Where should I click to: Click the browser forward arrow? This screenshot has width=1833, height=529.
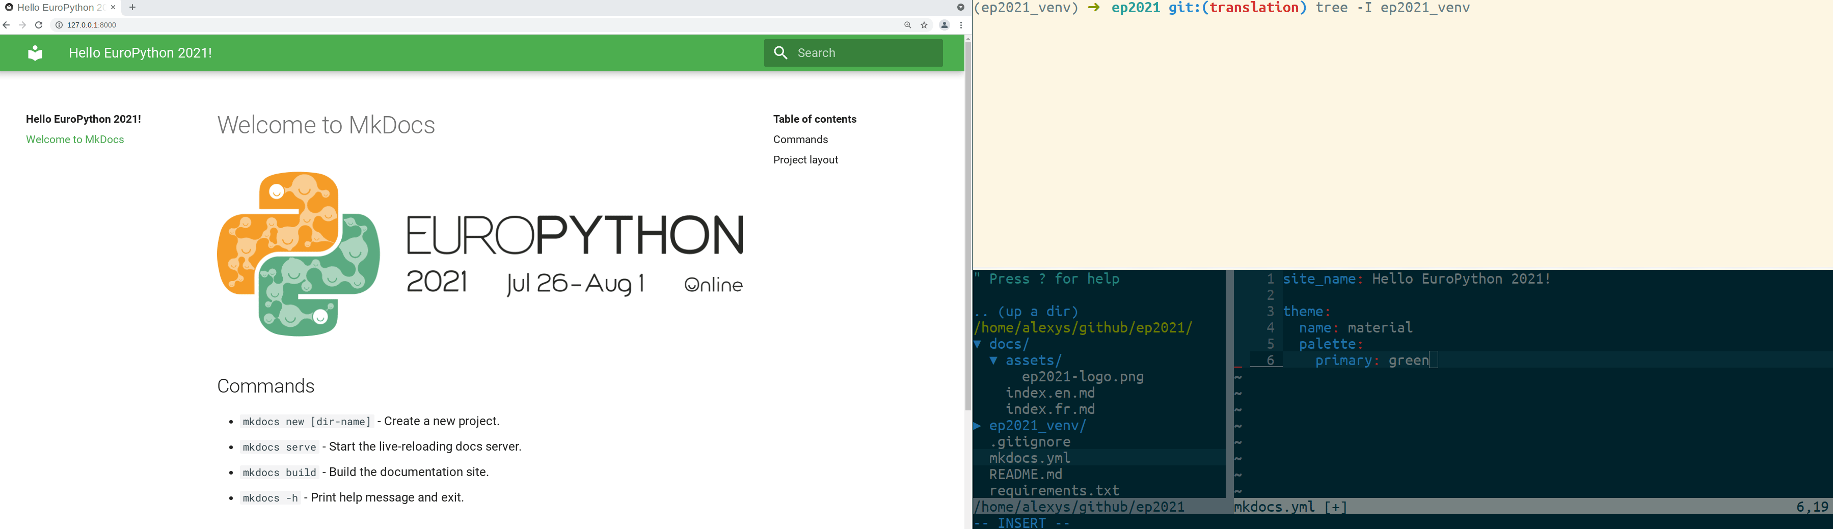pos(21,24)
